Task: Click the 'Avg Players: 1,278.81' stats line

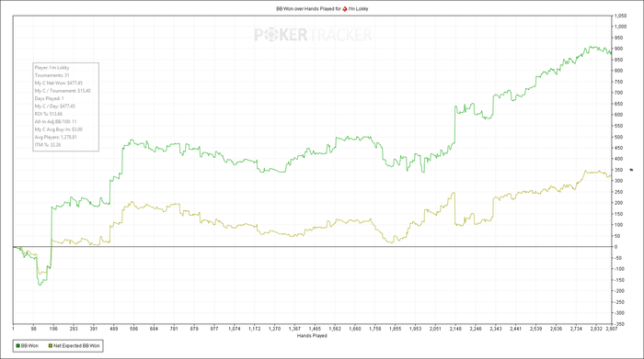Action: click(x=56, y=138)
